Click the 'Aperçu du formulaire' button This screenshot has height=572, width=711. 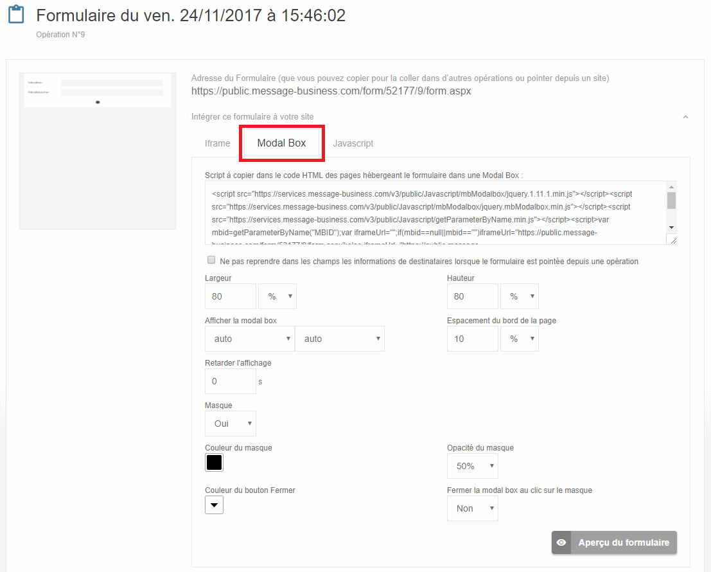coord(614,542)
